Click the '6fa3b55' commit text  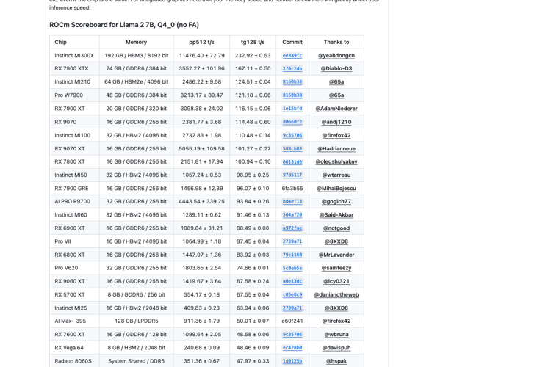pyautogui.click(x=292, y=188)
